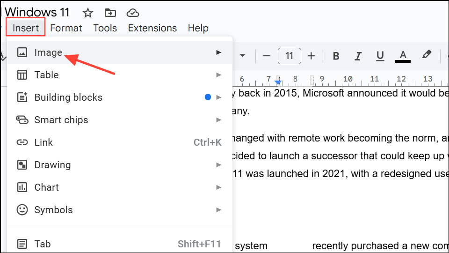Click the Image menu entry's picture icon
Image resolution: width=449 pixels, height=253 pixels.
tap(22, 52)
